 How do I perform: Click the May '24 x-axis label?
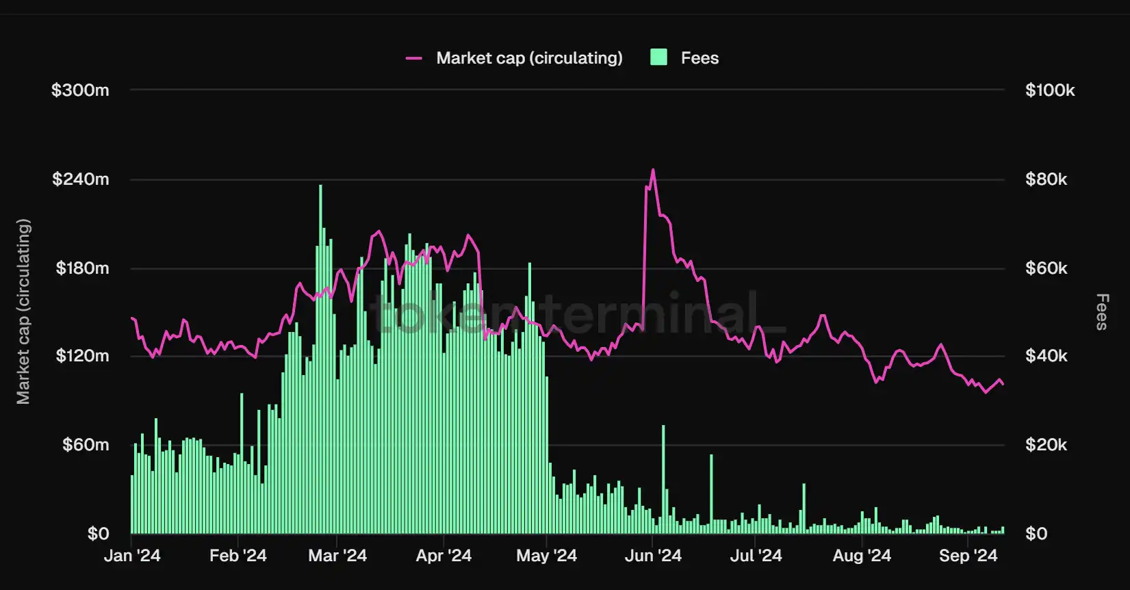coord(546,555)
